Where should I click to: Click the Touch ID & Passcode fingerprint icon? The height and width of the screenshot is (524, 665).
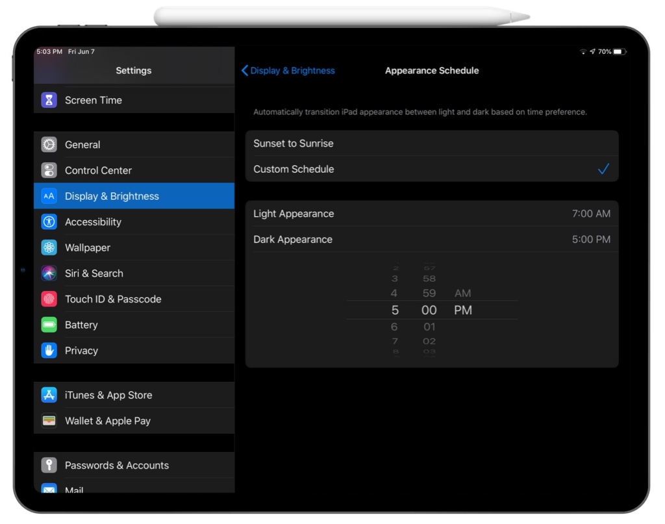click(x=48, y=299)
